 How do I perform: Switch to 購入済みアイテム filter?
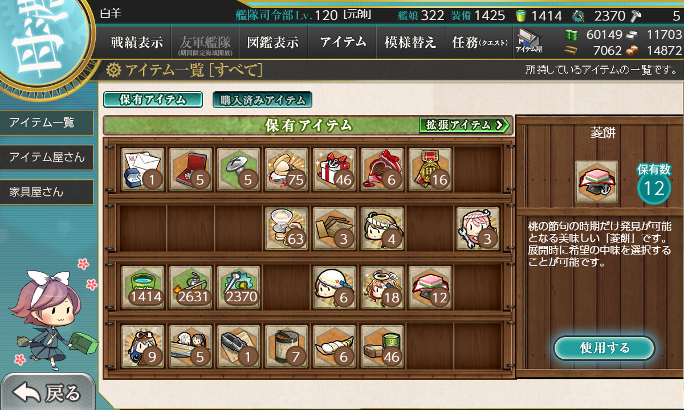[x=262, y=100]
